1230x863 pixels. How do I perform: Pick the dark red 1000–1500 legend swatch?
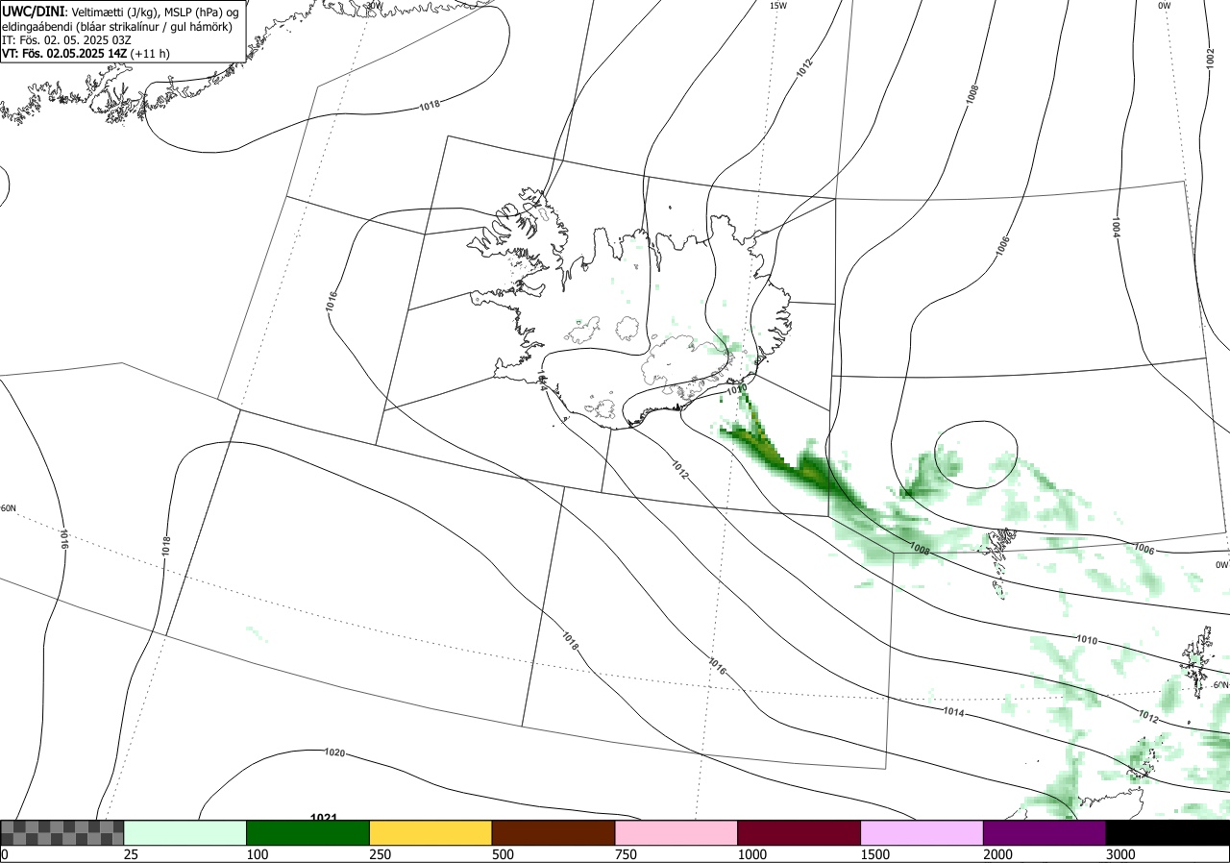pyautogui.click(x=799, y=832)
